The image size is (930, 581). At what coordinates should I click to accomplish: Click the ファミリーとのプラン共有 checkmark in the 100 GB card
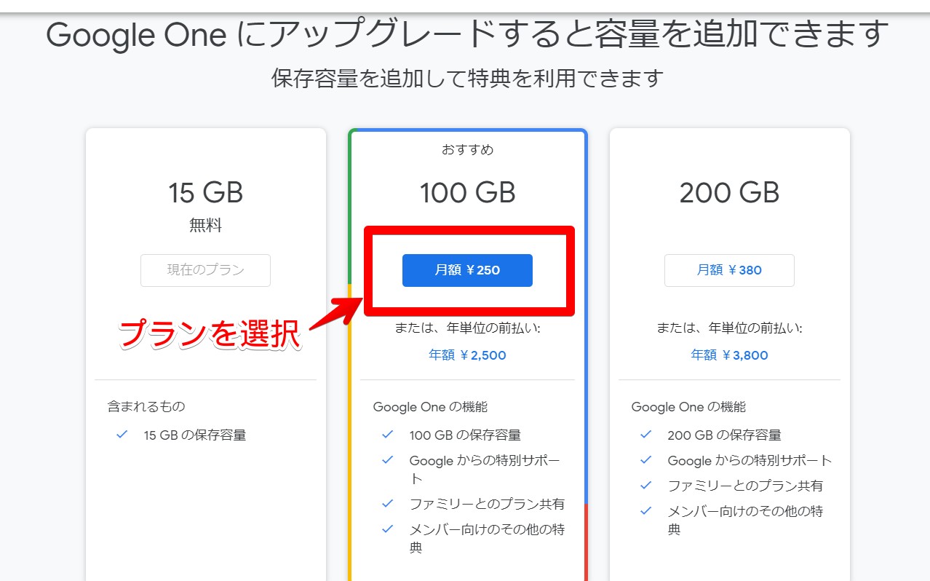point(388,503)
